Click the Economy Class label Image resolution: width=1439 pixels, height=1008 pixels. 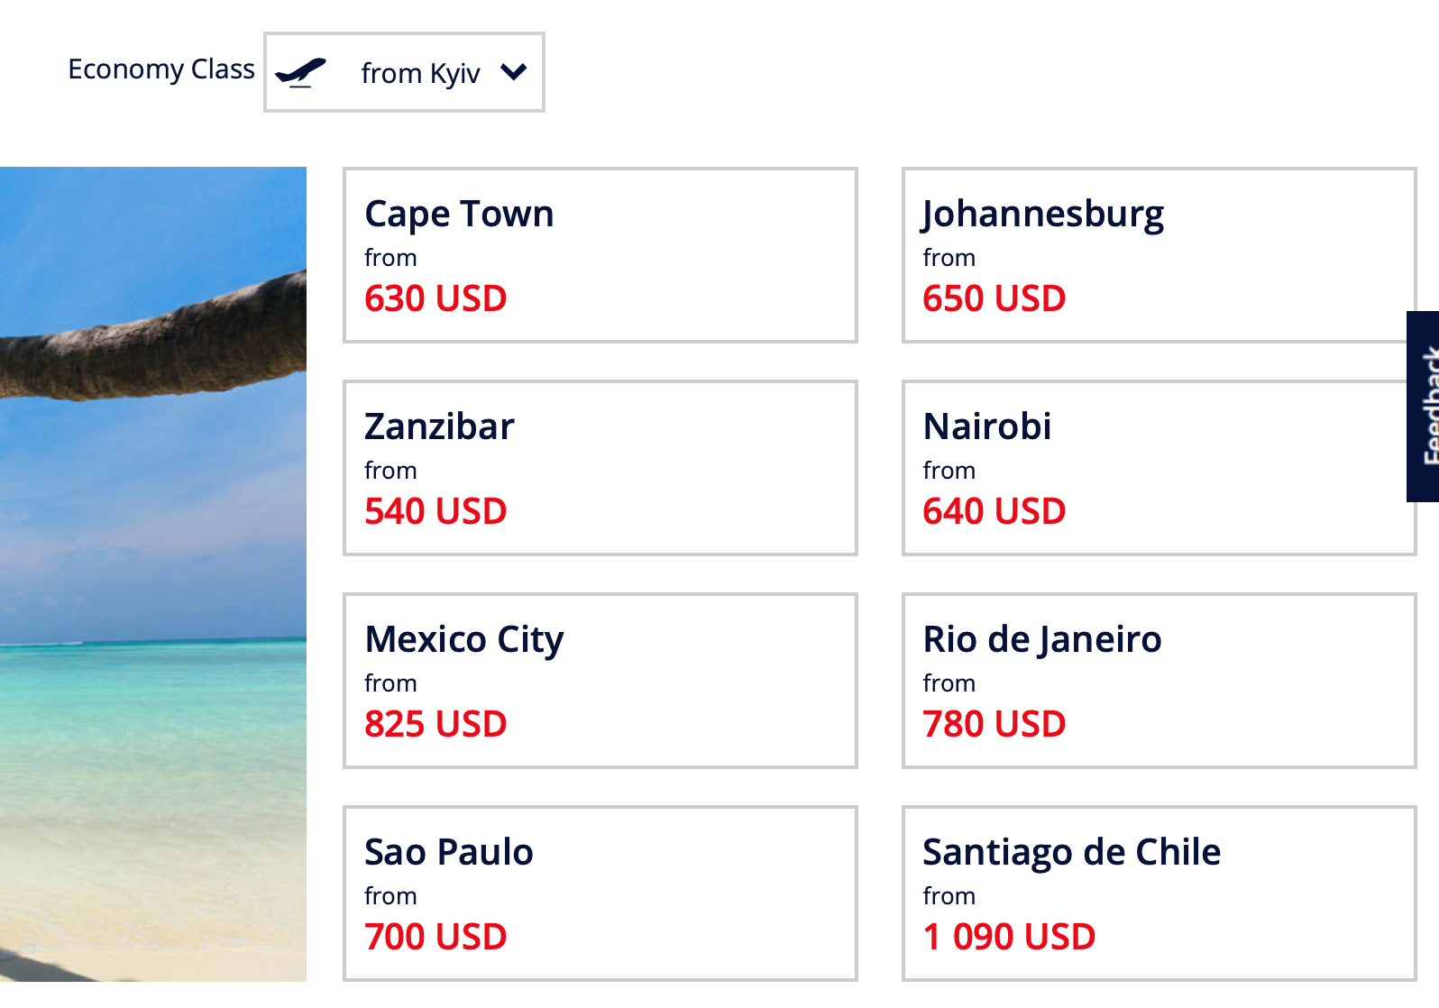161,69
